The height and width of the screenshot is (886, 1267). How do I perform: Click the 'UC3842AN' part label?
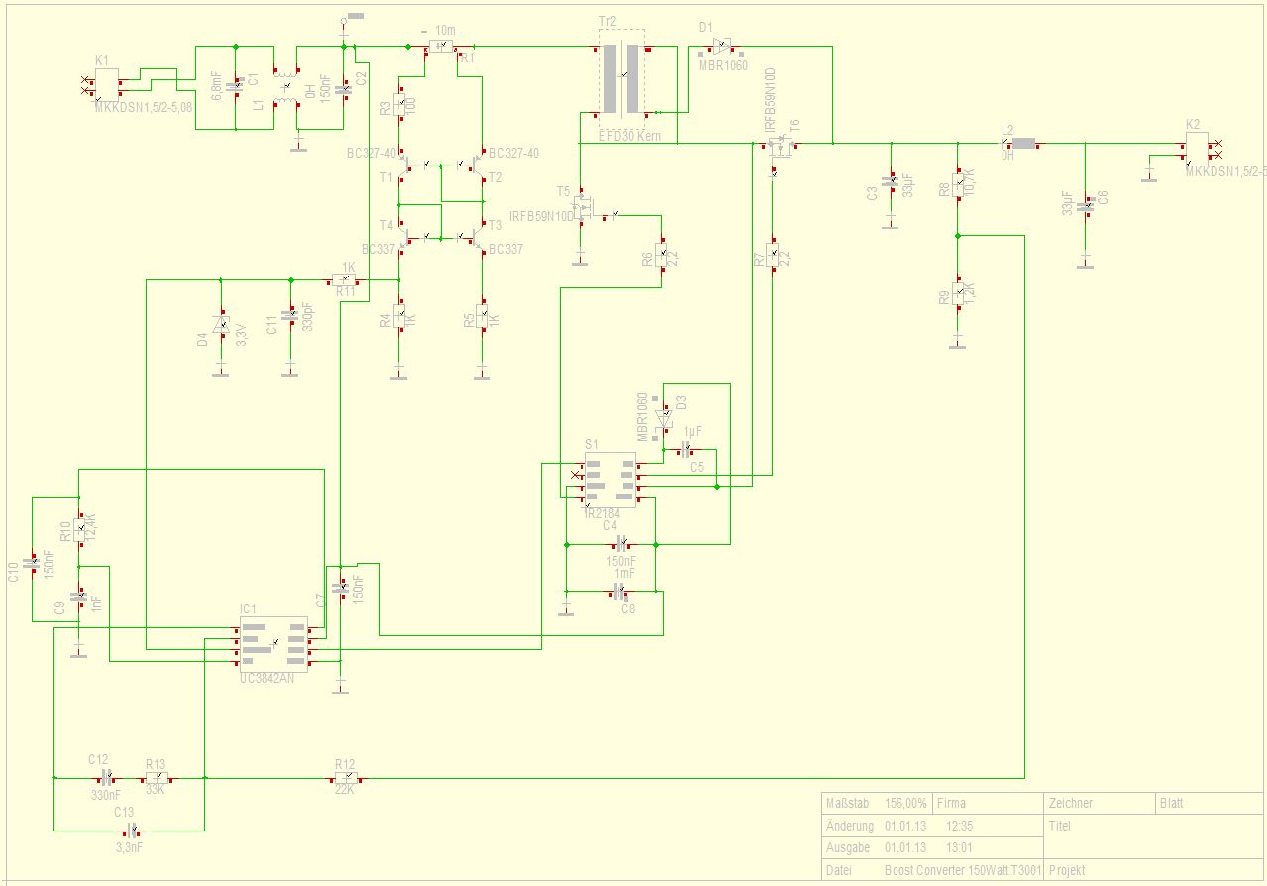tap(266, 679)
